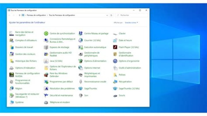This screenshot has width=207, height=116.
Task: Click the back navigation arrow
Action: (9, 15)
